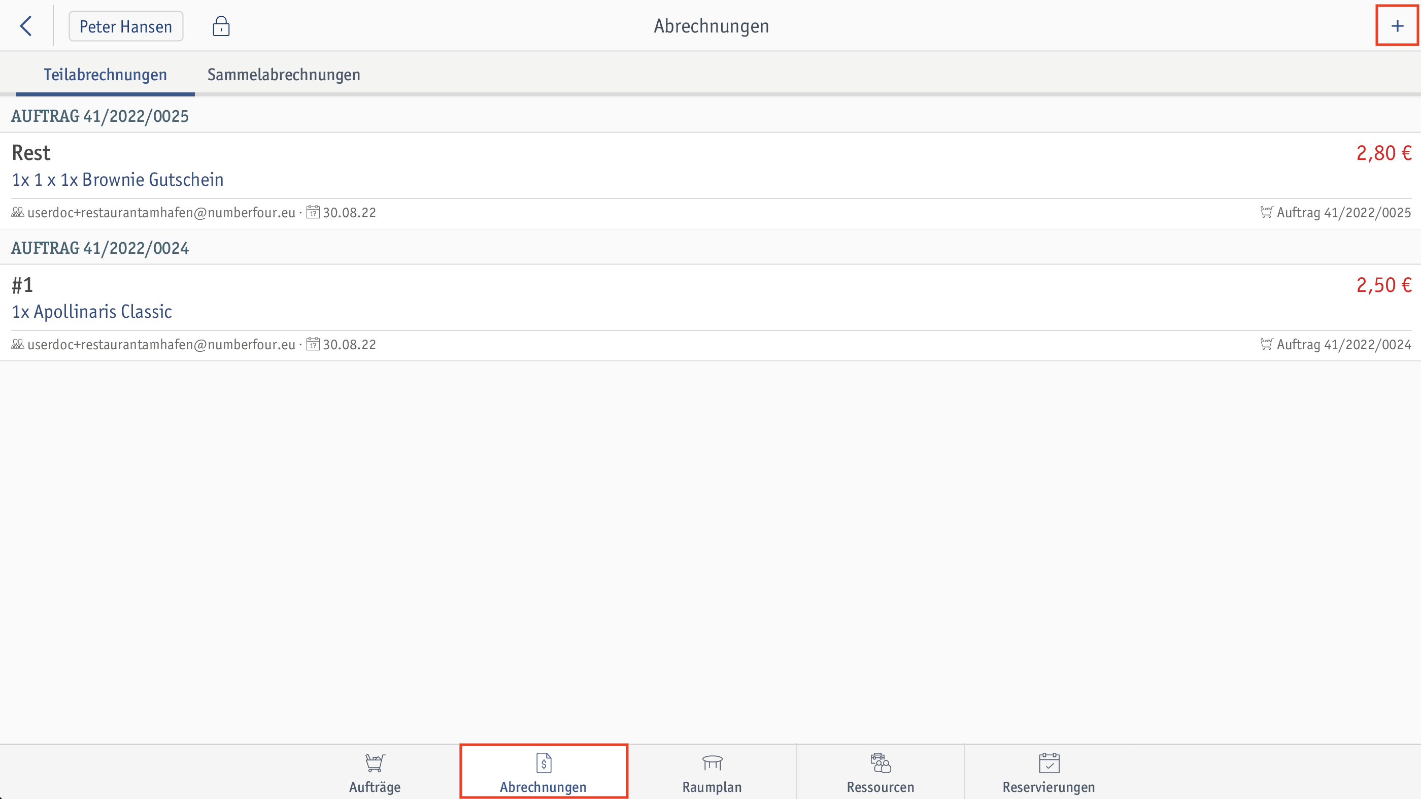Click the users icon in the Rest row

pos(18,212)
